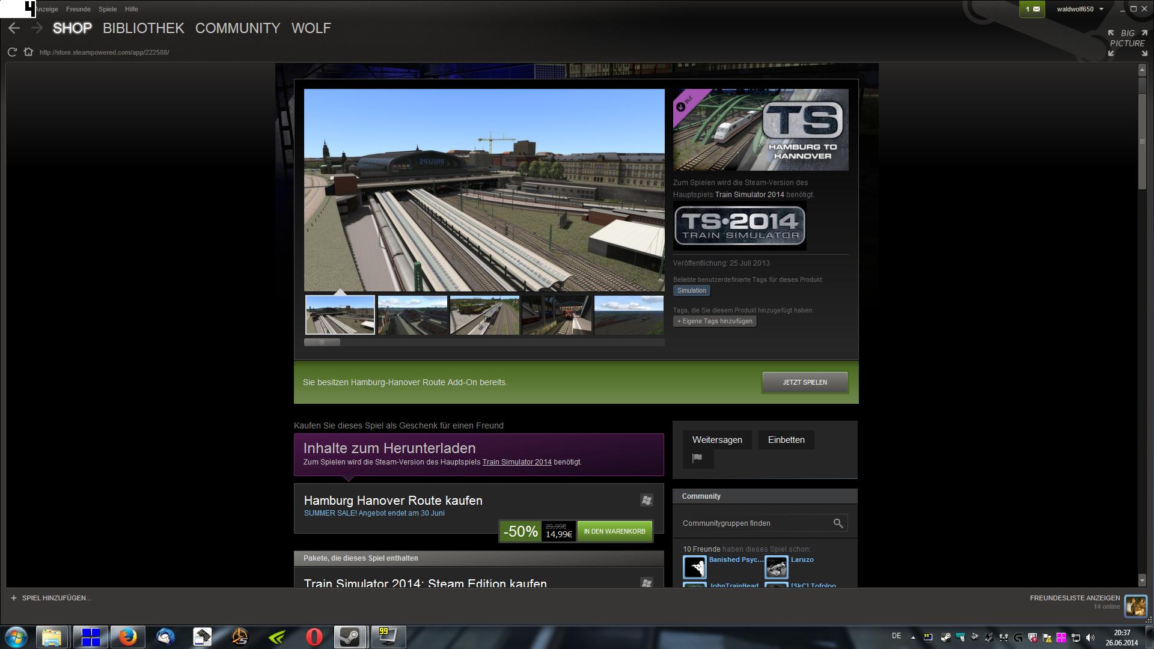Click the home icon beside URL
1154x649 pixels.
(x=28, y=52)
